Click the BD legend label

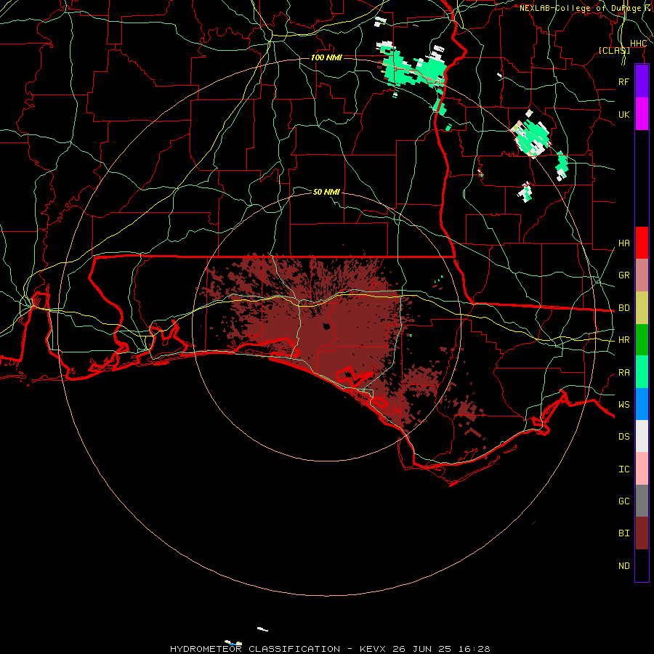[623, 308]
